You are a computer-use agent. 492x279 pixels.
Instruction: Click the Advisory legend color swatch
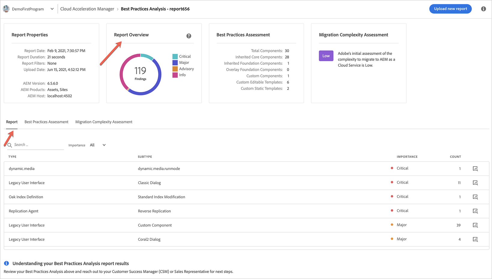175,69
